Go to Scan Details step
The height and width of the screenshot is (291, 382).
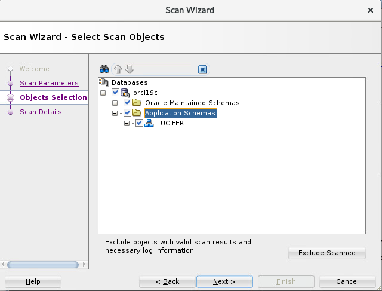pyautogui.click(x=41, y=112)
